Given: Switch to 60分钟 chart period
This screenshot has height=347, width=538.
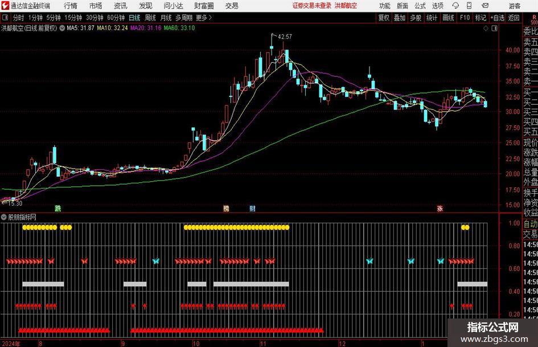Looking at the screenshot, I should (116, 18).
